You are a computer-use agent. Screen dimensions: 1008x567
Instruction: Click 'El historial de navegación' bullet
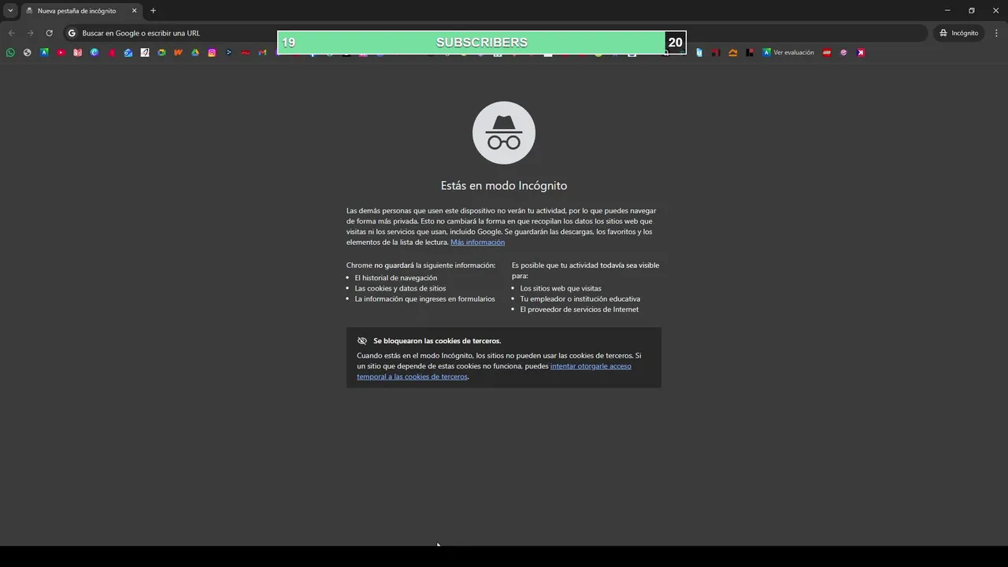[x=396, y=278]
